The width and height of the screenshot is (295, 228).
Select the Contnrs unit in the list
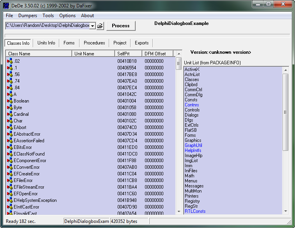coord(192,105)
